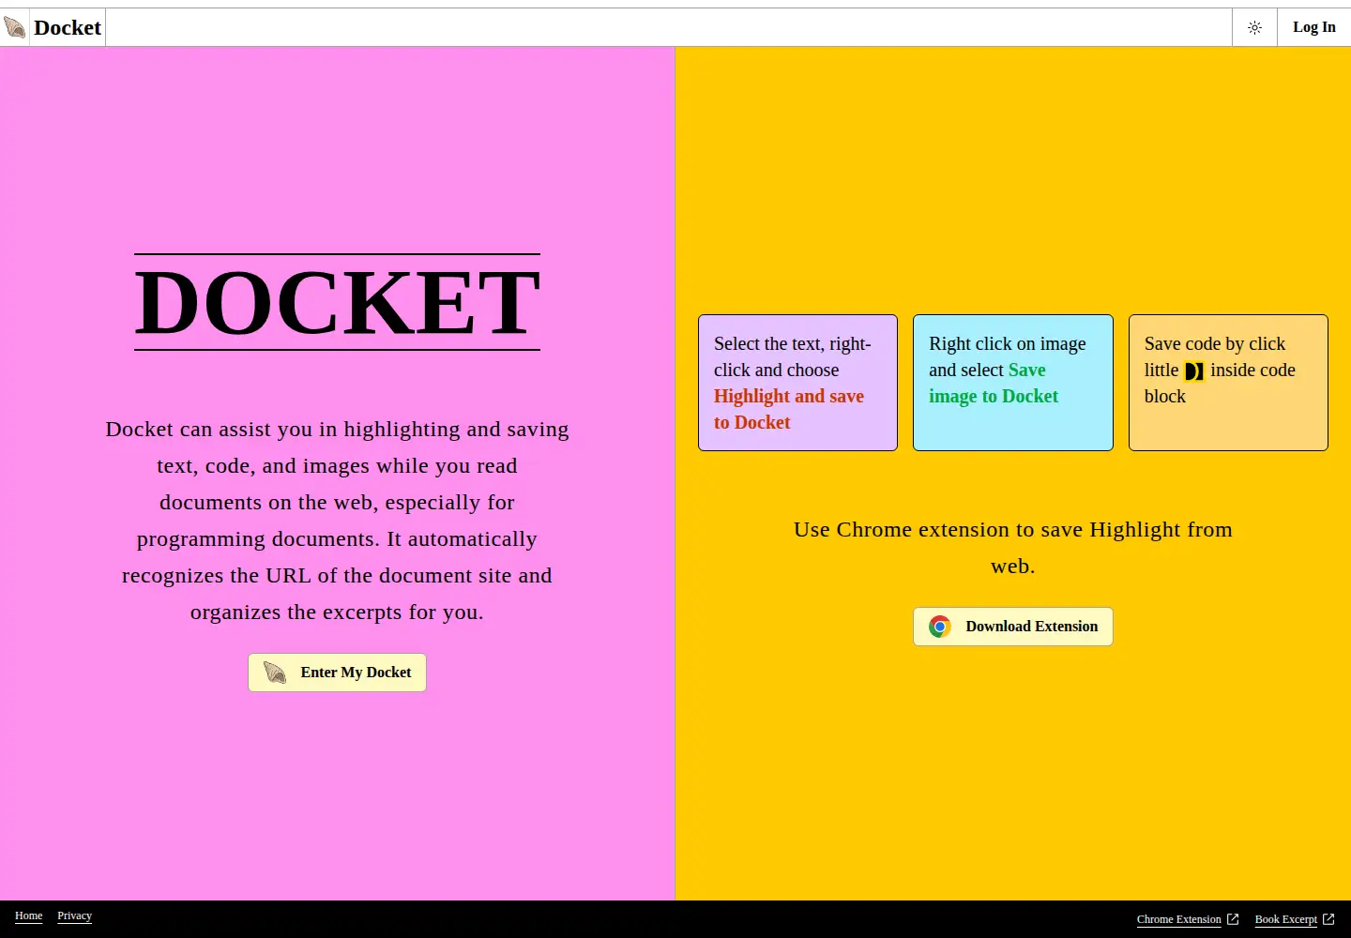Toggle the light/dark theme sun icon

(x=1254, y=27)
